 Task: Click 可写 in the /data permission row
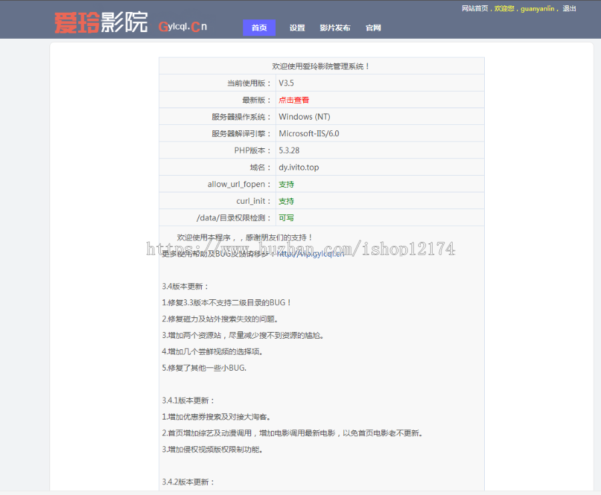pos(286,218)
